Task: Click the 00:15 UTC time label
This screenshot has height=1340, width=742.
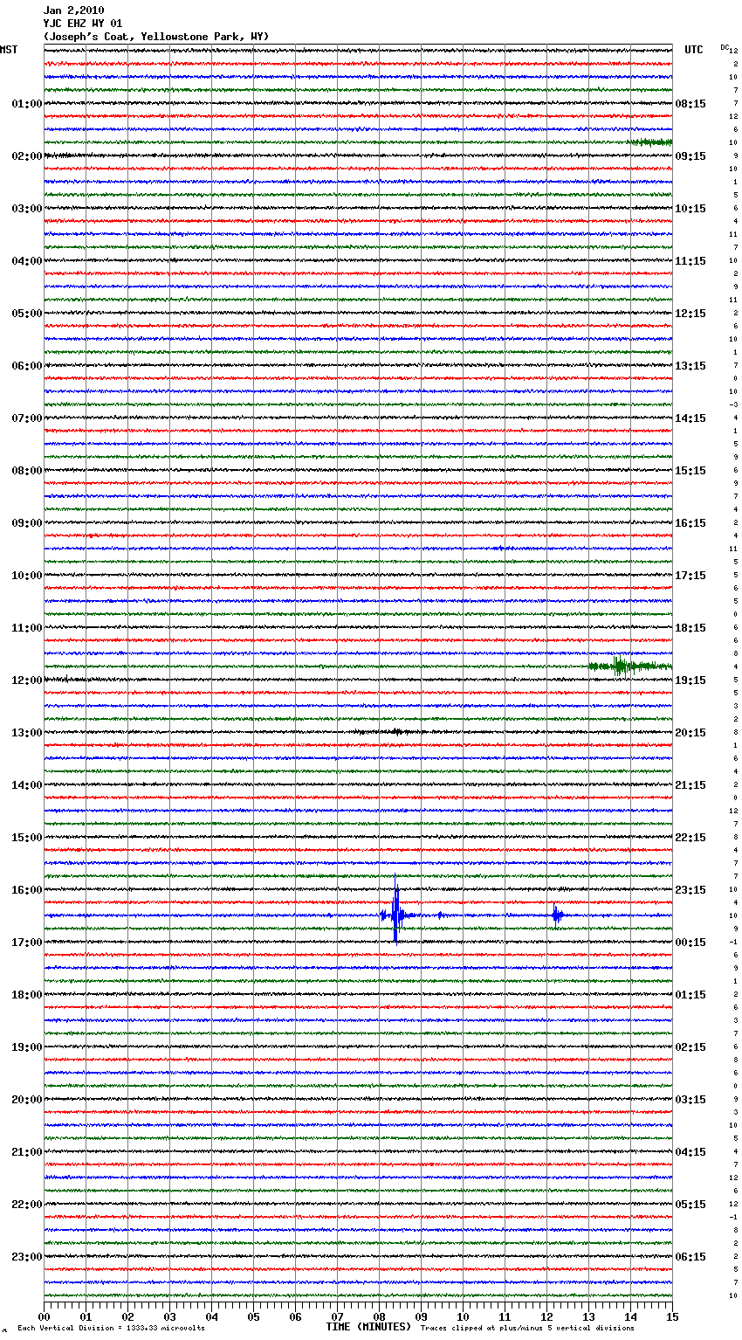Action: pyautogui.click(x=690, y=943)
